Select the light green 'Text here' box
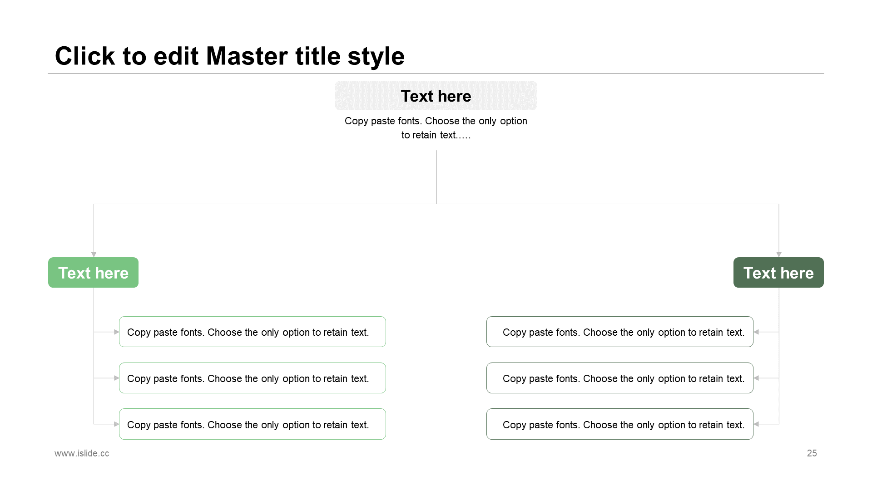872x490 pixels. pos(93,273)
